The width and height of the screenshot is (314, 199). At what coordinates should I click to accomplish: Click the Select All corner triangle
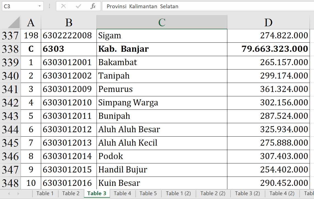point(14,22)
